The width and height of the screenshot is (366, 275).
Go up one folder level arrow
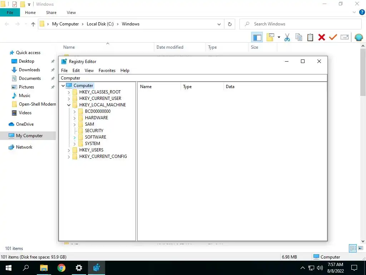pyautogui.click(x=33, y=24)
